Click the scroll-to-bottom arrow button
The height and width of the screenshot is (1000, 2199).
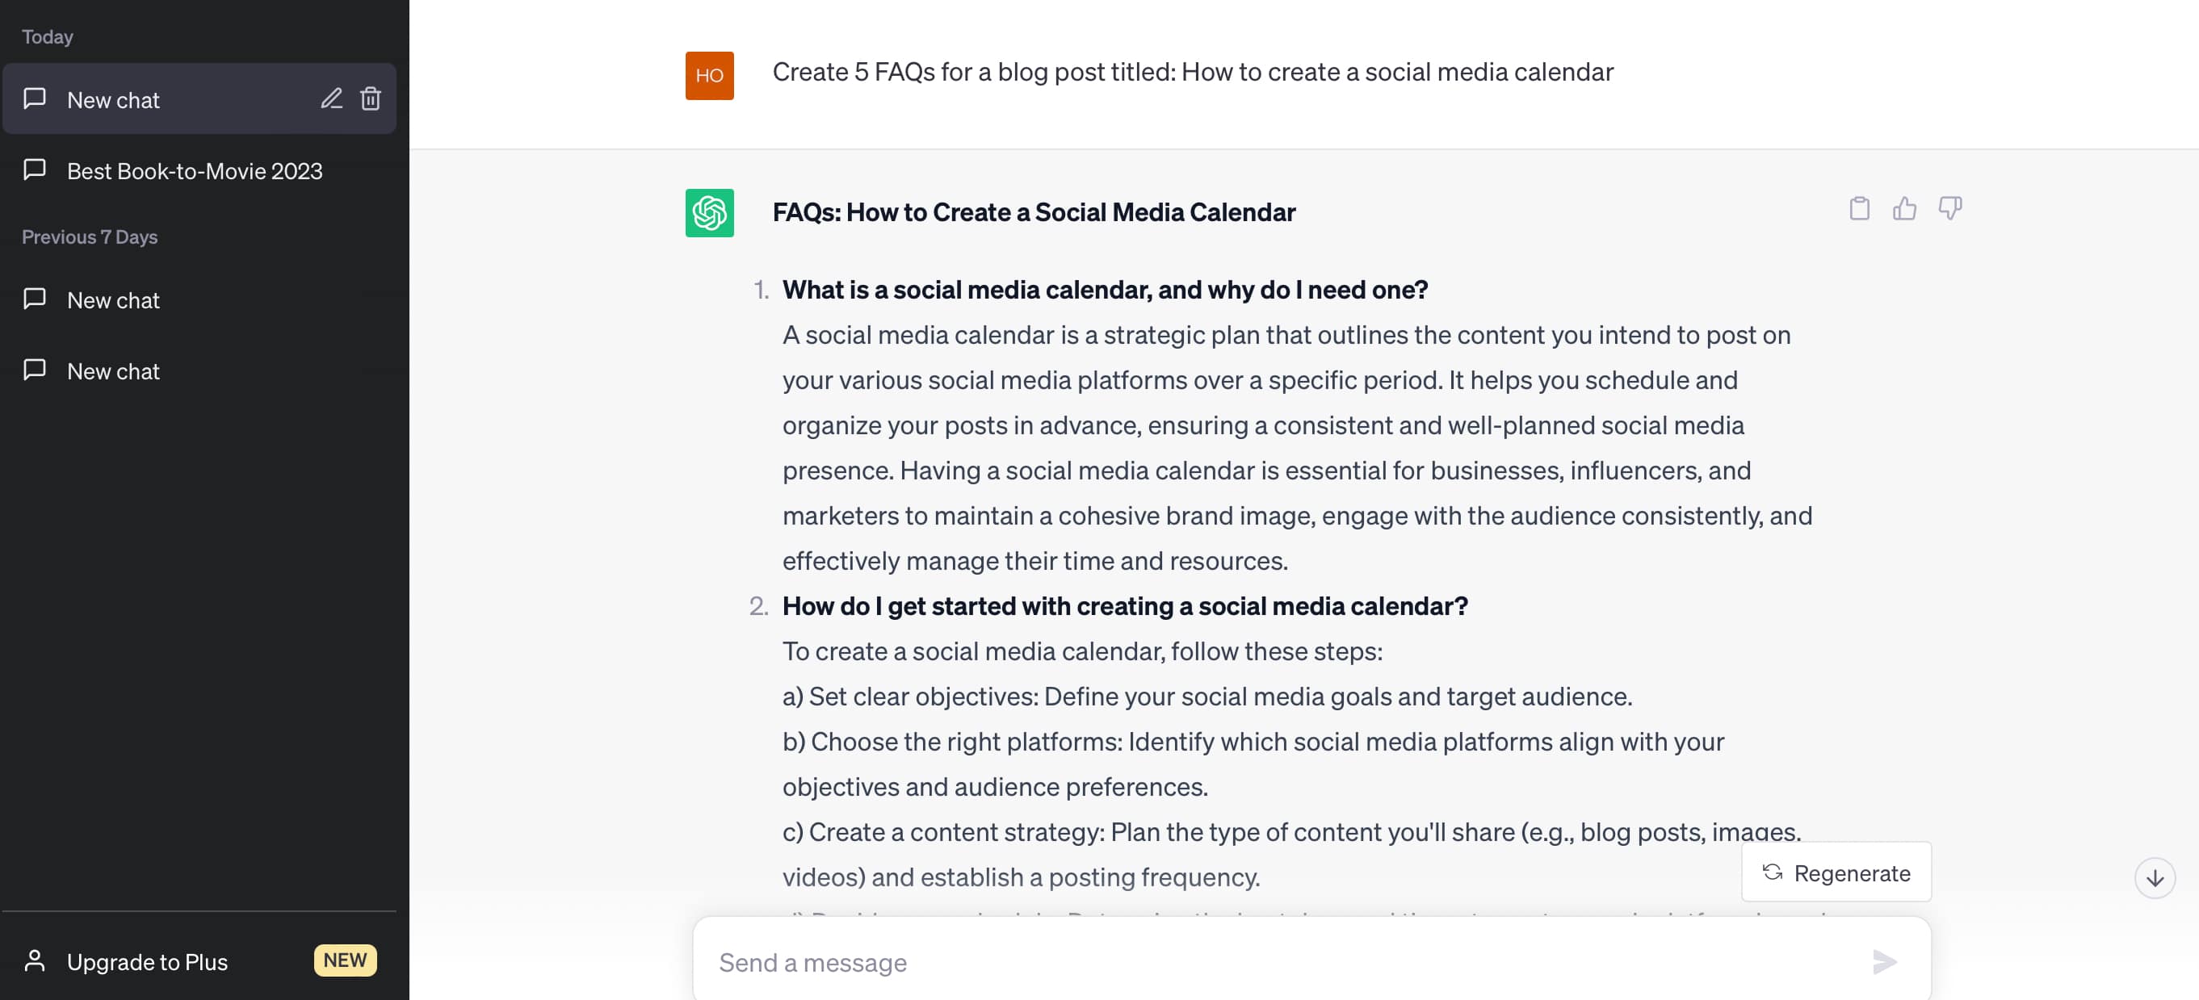click(2157, 877)
